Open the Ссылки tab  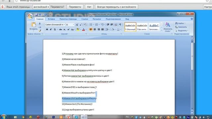(85, 19)
